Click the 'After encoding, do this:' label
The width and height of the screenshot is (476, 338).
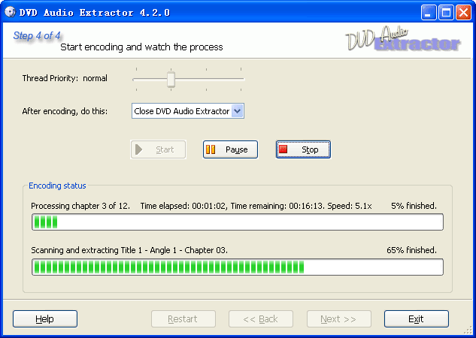65,111
